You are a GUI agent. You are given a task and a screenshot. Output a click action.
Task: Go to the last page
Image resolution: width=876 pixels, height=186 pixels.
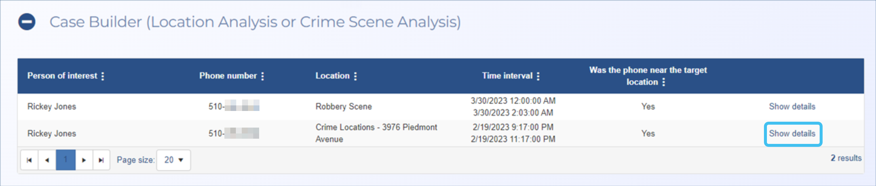[101, 160]
